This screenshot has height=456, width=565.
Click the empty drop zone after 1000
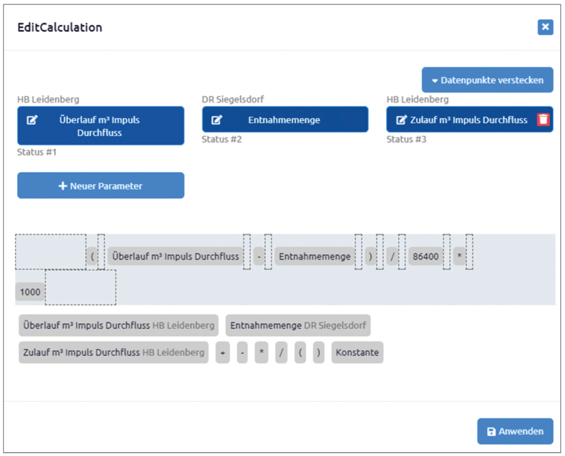tap(81, 287)
